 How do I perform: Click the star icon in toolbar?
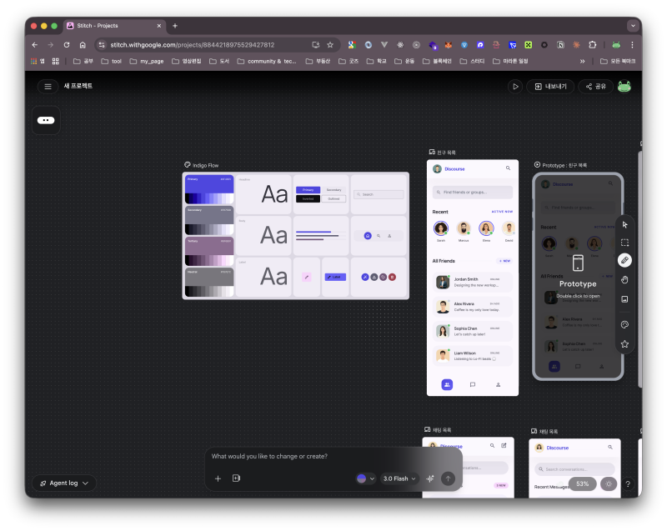[624, 343]
